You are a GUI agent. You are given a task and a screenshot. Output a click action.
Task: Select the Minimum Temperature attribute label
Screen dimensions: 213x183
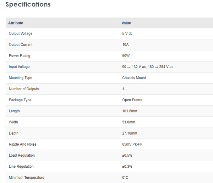pyautogui.click(x=27, y=177)
